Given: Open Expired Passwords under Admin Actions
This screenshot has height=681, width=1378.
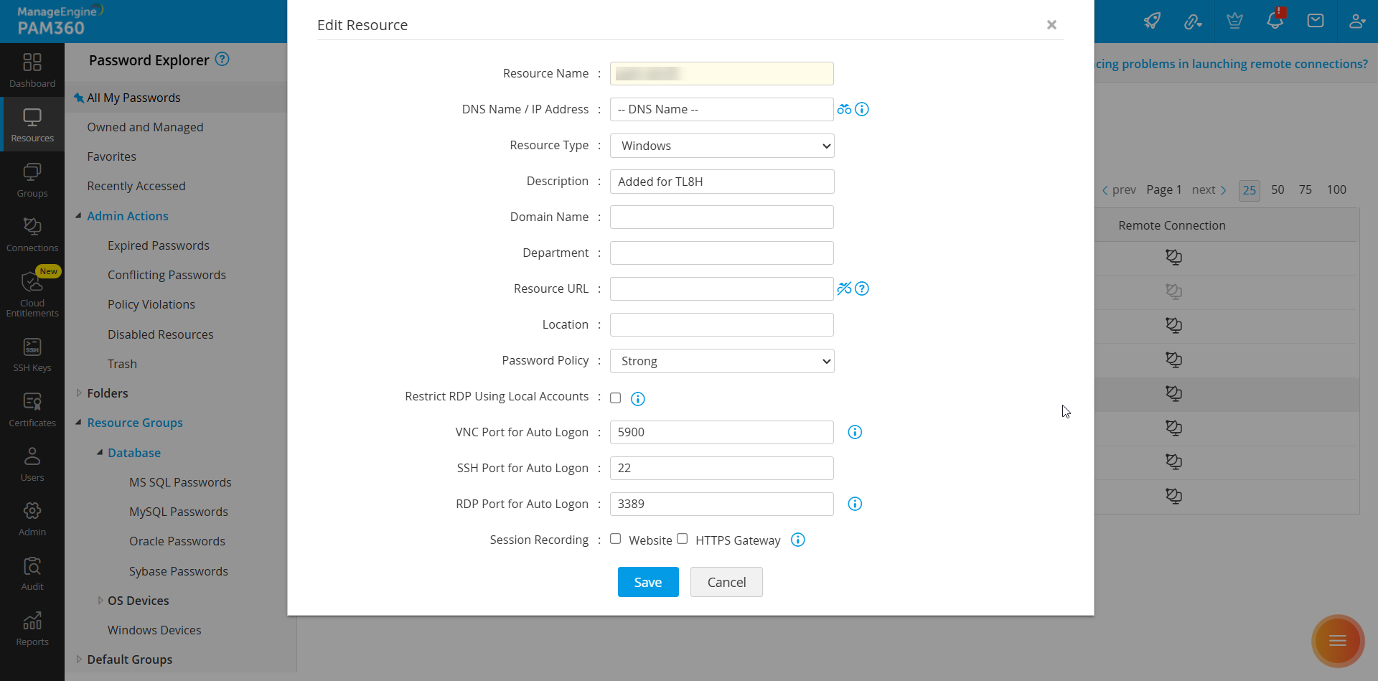Looking at the screenshot, I should click(159, 245).
